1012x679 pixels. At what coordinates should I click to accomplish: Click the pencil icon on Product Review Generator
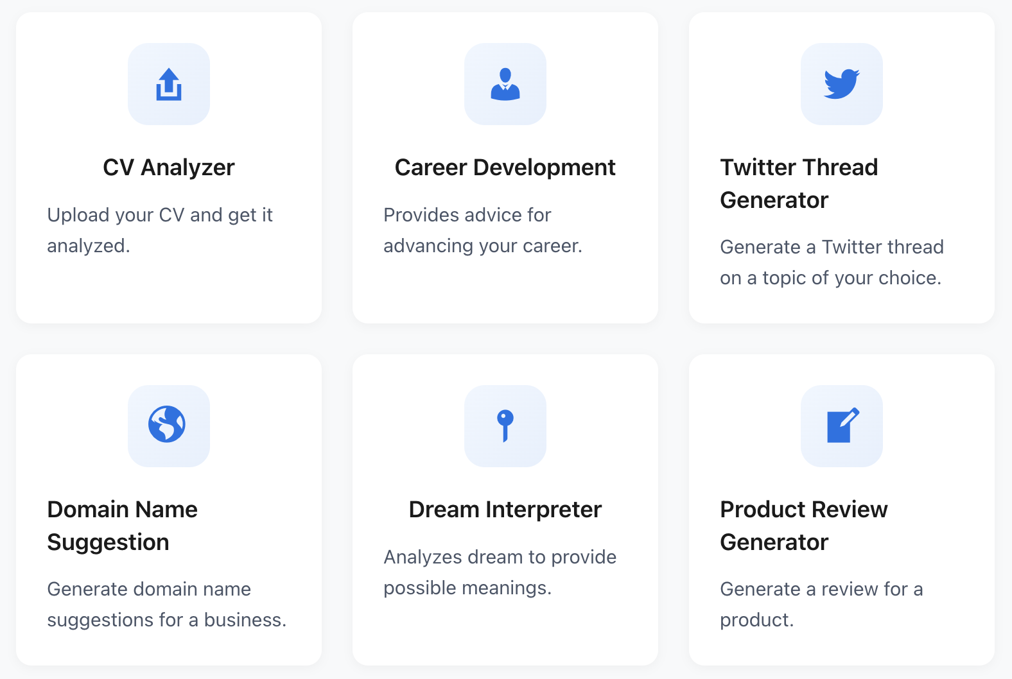pyautogui.click(x=842, y=426)
